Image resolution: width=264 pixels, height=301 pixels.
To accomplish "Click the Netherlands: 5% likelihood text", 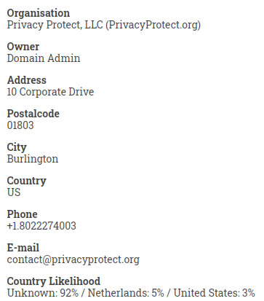I will click(x=126, y=293).
